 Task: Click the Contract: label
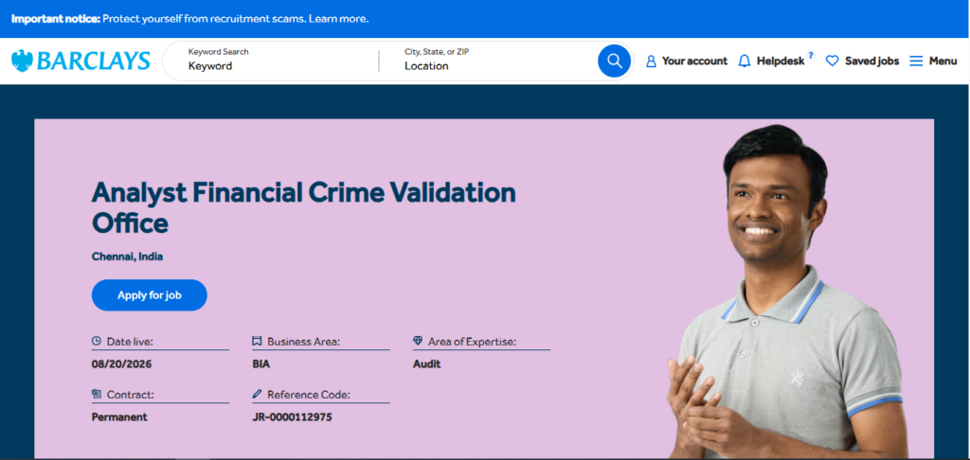pyautogui.click(x=131, y=395)
